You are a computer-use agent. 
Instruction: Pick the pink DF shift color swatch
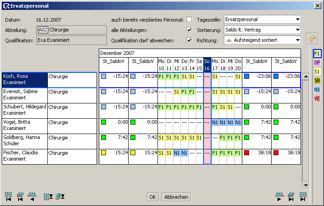317,63
